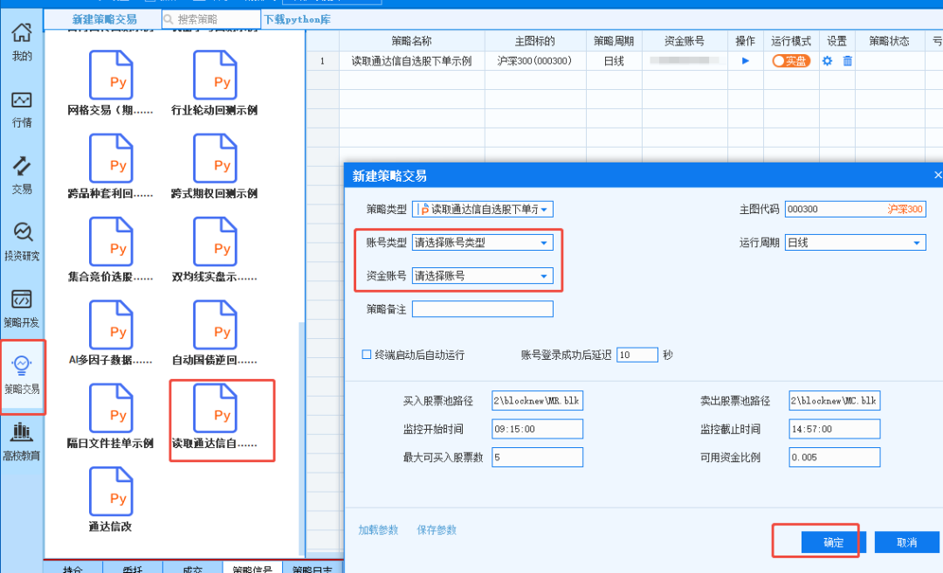
Task: Open the 持仓 bottom tab
Action: tap(72, 568)
